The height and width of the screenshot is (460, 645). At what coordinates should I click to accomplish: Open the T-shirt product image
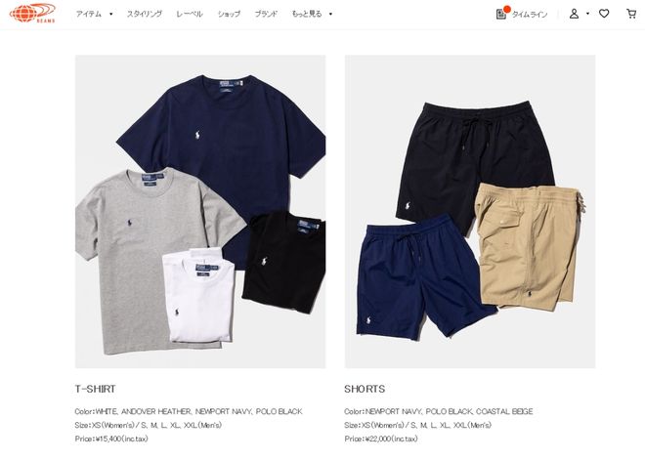click(200, 211)
